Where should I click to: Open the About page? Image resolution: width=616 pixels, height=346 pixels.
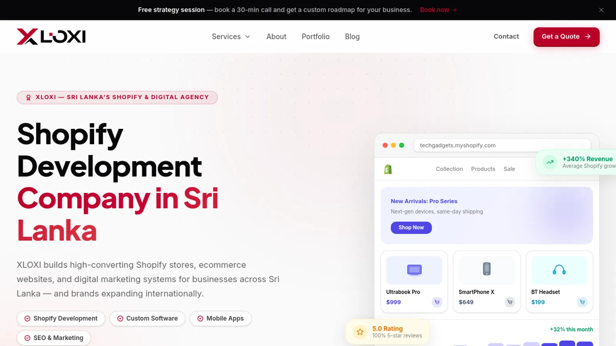click(276, 37)
